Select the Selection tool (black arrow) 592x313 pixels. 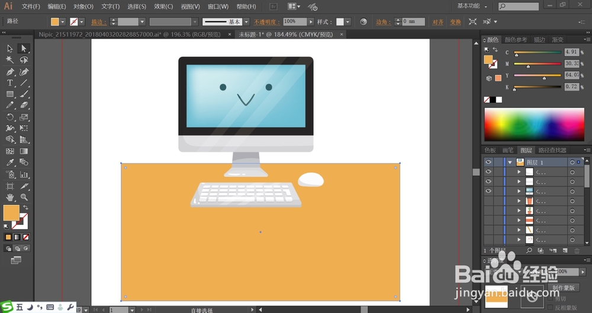tap(10, 48)
